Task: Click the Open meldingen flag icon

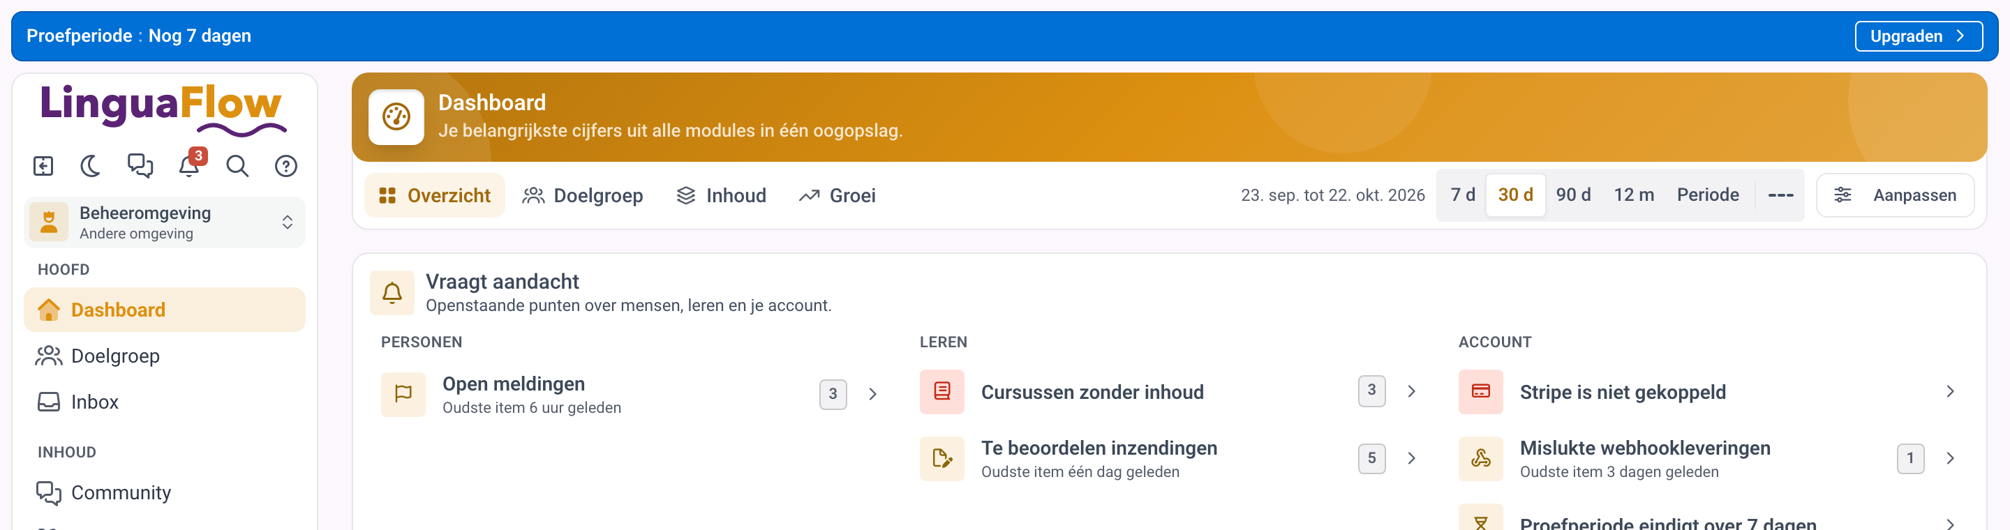Action: (x=403, y=395)
